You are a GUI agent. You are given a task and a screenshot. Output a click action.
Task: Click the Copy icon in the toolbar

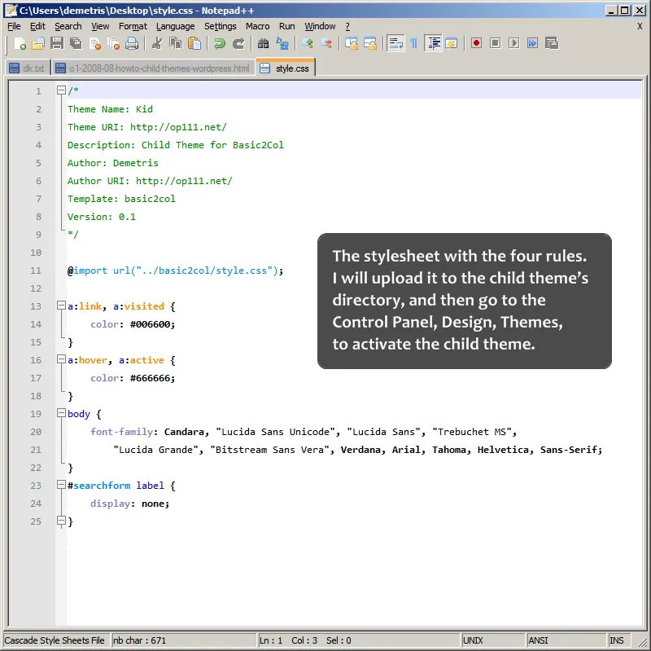[x=176, y=43]
